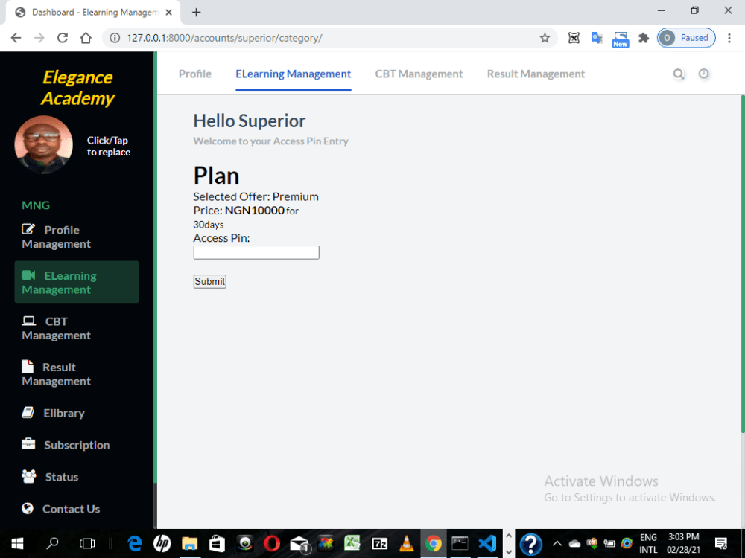Go back with browser back arrow
Screen dimensions: 745x558
point(16,38)
